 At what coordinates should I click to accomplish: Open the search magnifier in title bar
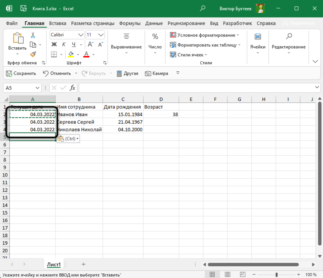point(203,8)
